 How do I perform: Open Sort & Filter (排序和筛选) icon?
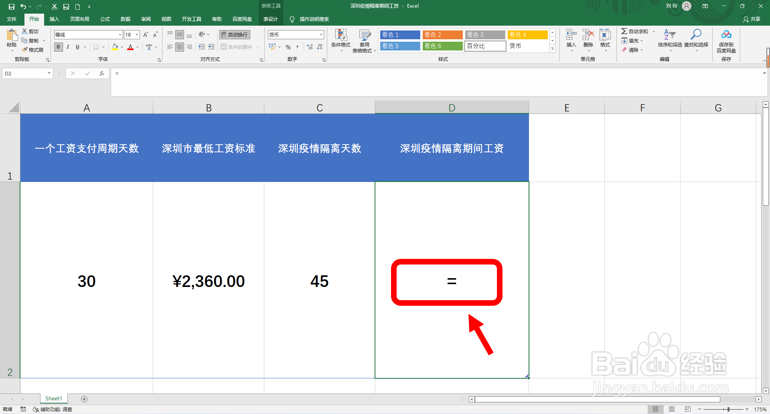[670, 35]
